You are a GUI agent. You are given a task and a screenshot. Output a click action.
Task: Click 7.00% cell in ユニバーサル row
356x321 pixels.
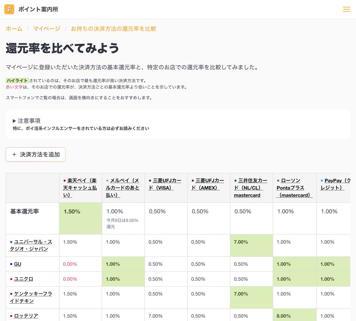[251, 246]
